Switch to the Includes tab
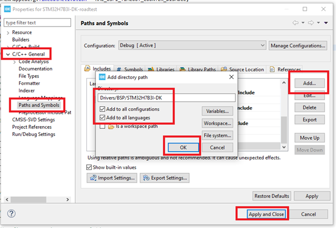This screenshot has width=336, height=228. (98, 69)
